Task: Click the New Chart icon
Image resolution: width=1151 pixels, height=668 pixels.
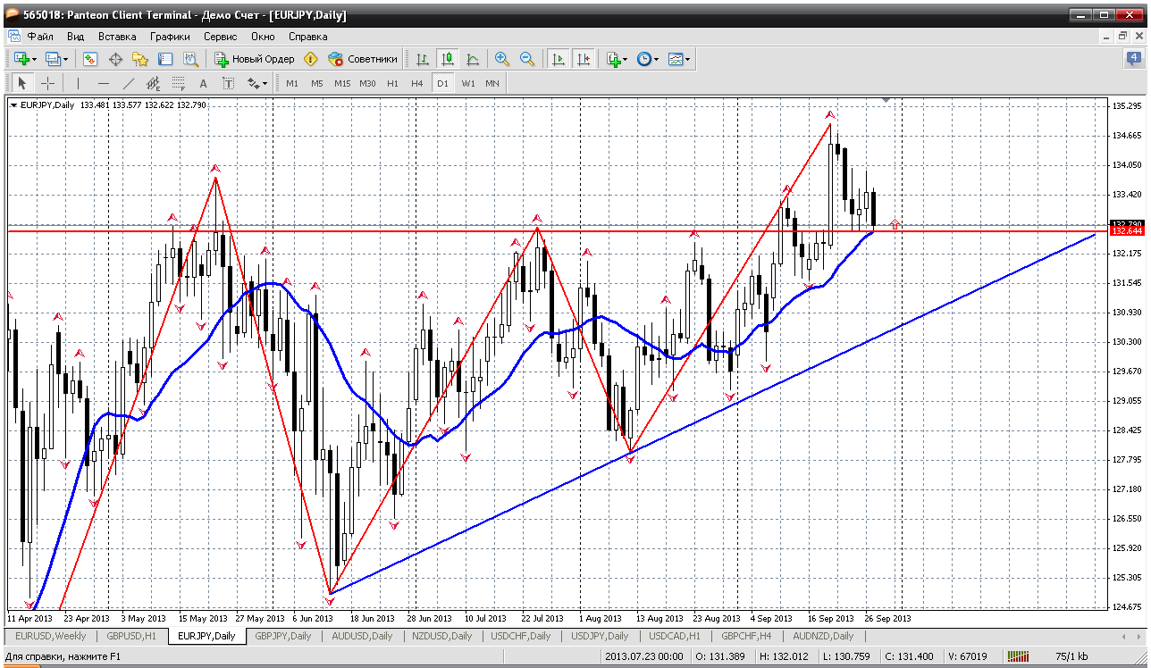Action: (x=21, y=59)
